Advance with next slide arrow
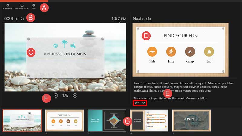Screen dimensions: 242x136 coord(75,96)
